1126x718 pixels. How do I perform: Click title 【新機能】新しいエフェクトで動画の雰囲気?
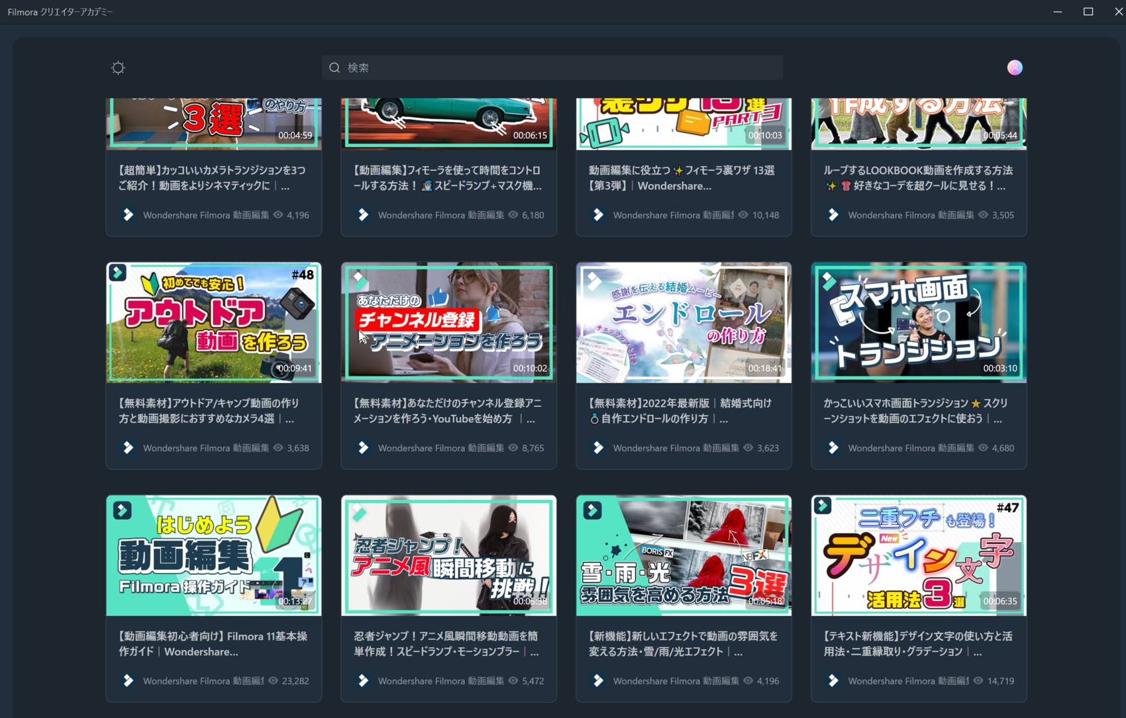click(683, 644)
